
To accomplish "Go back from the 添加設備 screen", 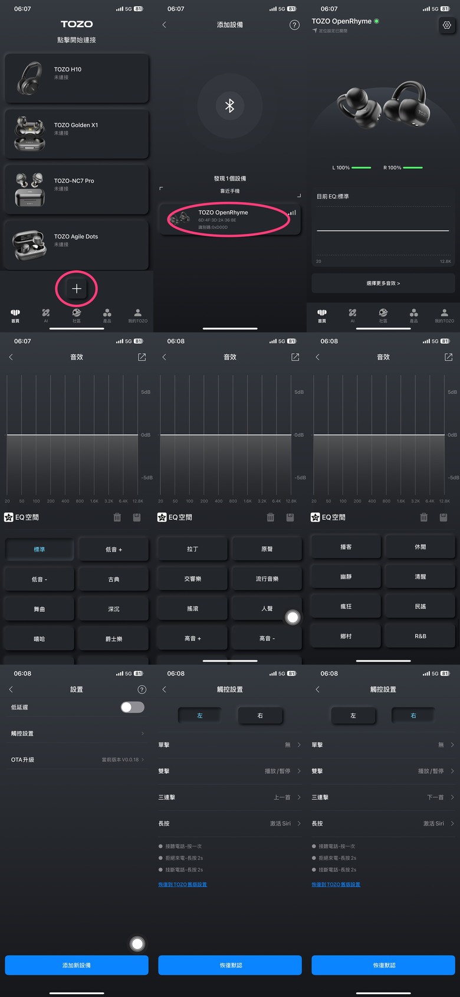I will click(164, 25).
